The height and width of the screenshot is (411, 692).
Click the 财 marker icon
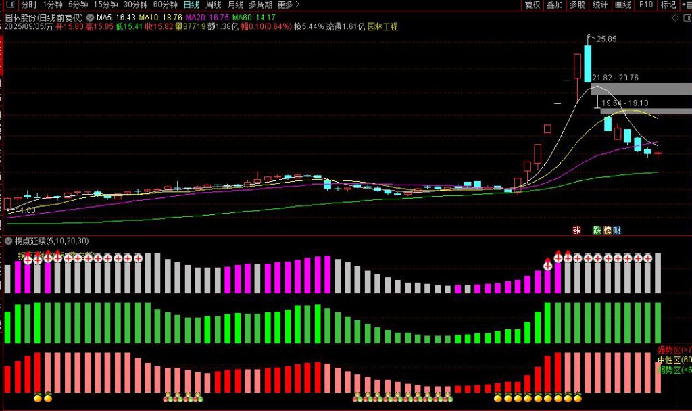click(x=616, y=230)
